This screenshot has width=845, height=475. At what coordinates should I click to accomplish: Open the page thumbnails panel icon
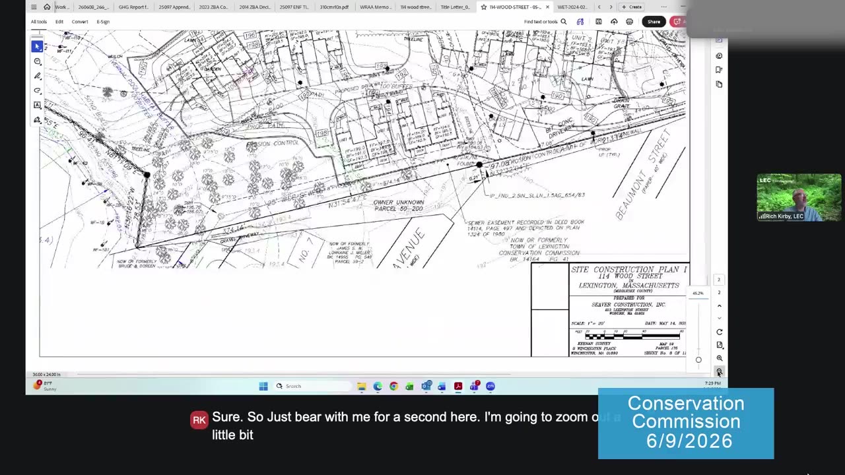pyautogui.click(x=719, y=84)
